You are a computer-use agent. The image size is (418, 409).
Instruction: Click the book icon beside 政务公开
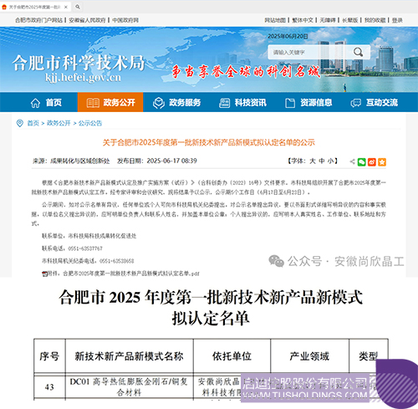pyautogui.click(x=93, y=103)
